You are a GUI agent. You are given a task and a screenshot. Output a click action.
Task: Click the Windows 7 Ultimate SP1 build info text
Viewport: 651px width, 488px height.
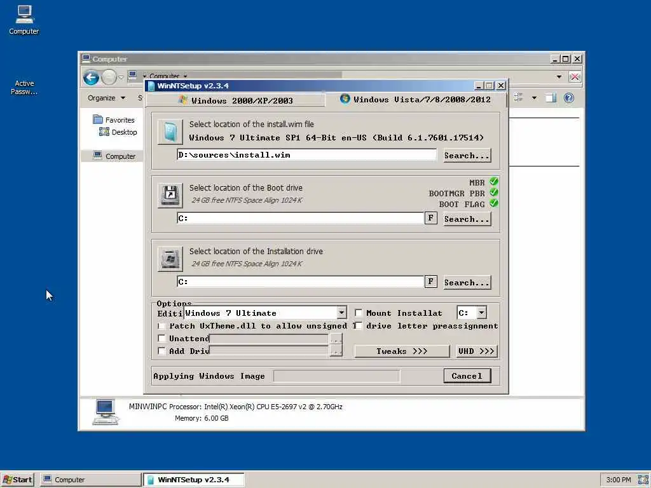(x=336, y=138)
